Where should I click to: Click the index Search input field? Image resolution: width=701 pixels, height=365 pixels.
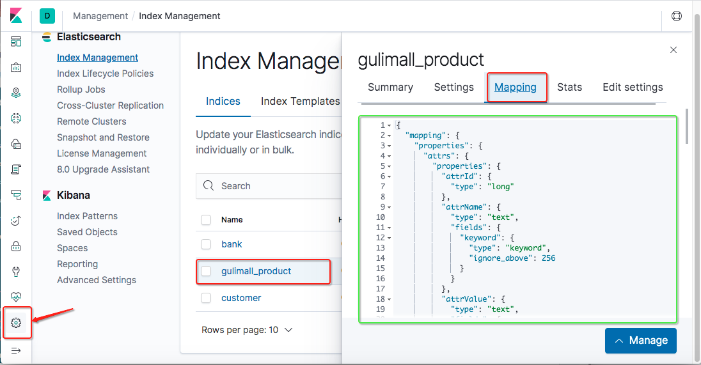click(x=269, y=186)
